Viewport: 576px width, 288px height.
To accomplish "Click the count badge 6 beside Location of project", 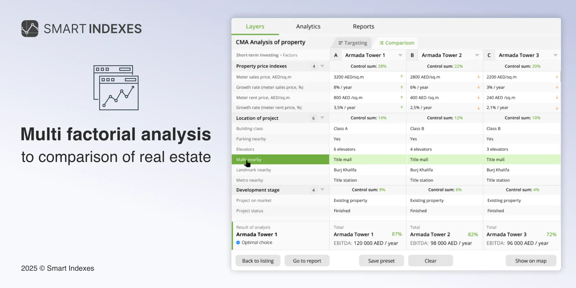I will [x=314, y=118].
